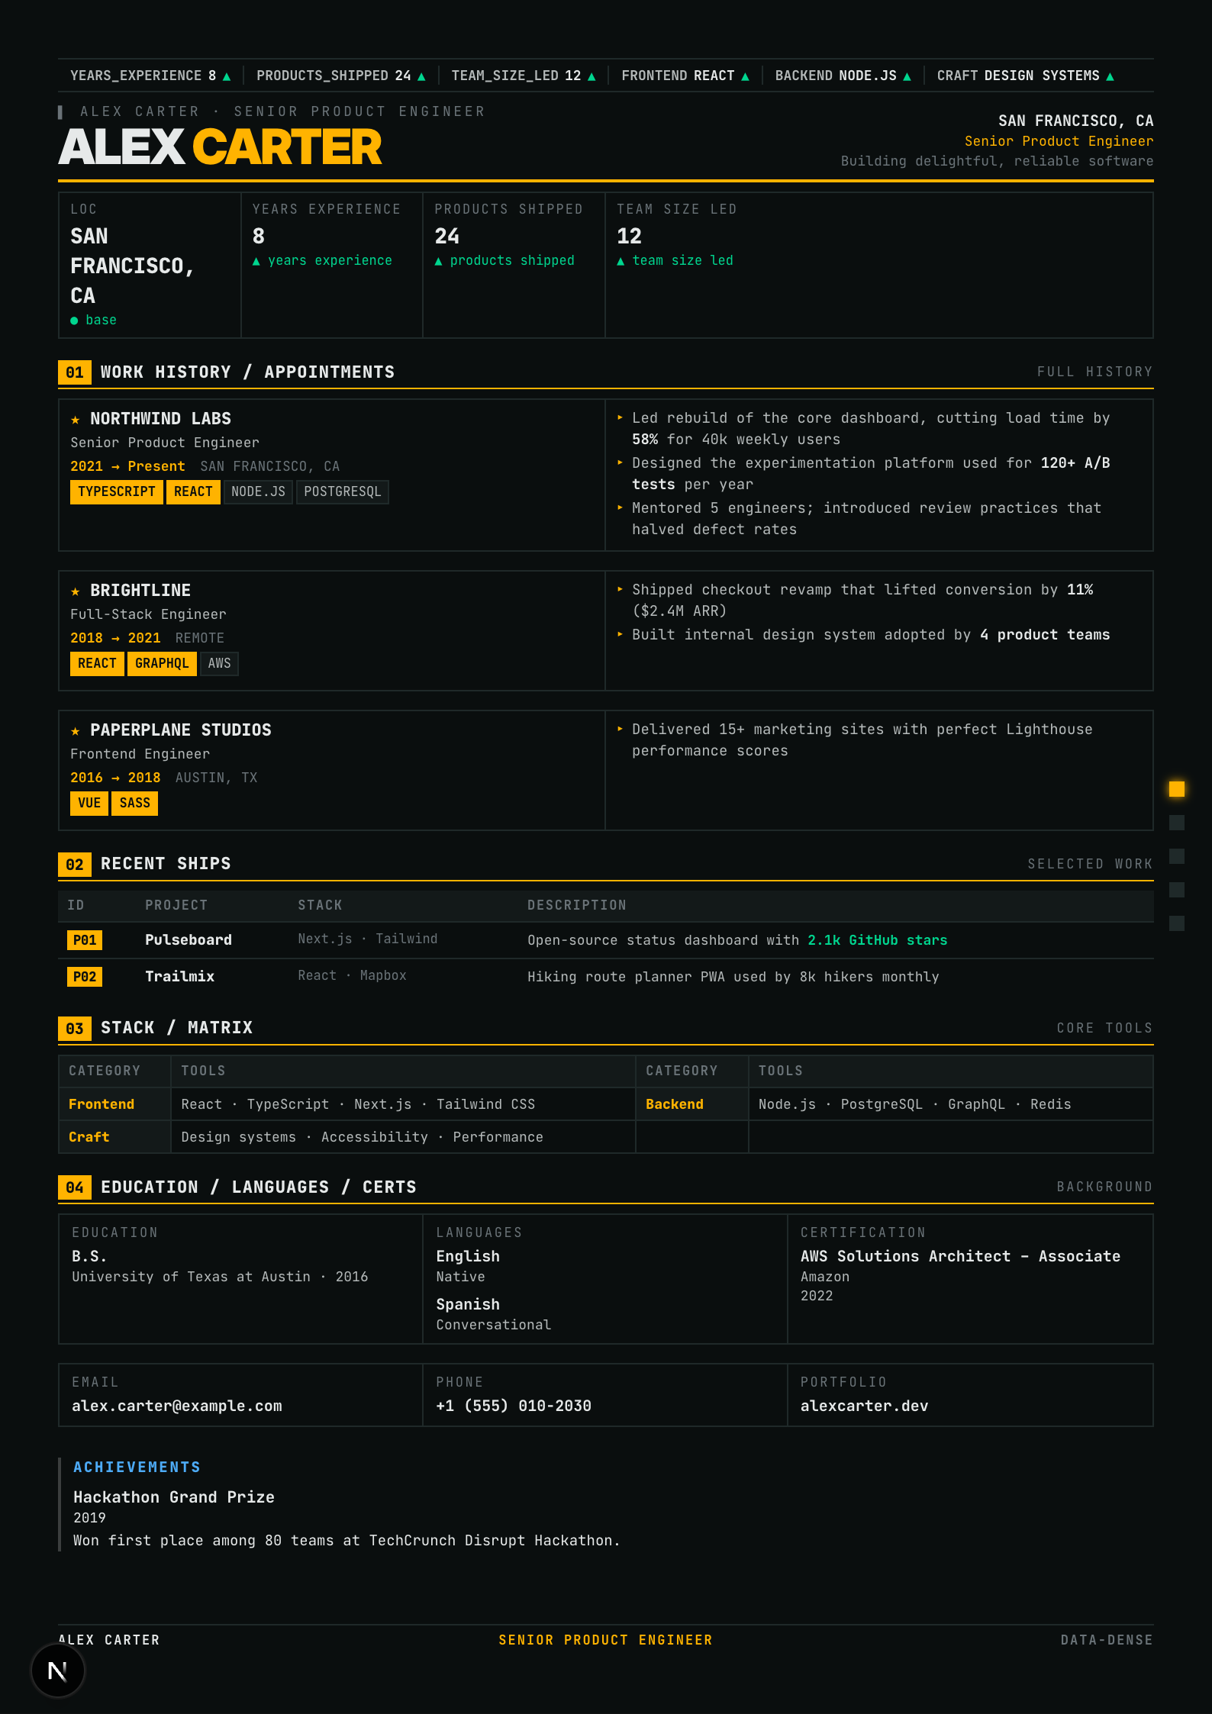Click the STACK column header in Recent Ships

(x=320, y=905)
